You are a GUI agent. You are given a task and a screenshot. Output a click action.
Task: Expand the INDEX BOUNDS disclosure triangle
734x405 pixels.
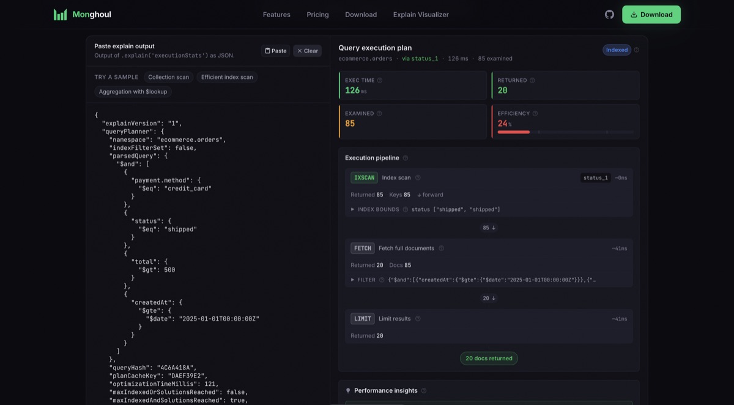point(353,209)
